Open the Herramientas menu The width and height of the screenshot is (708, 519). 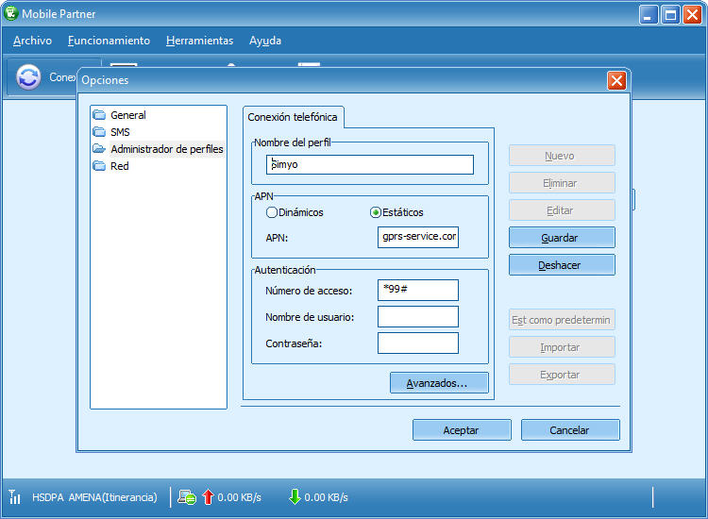(x=199, y=41)
